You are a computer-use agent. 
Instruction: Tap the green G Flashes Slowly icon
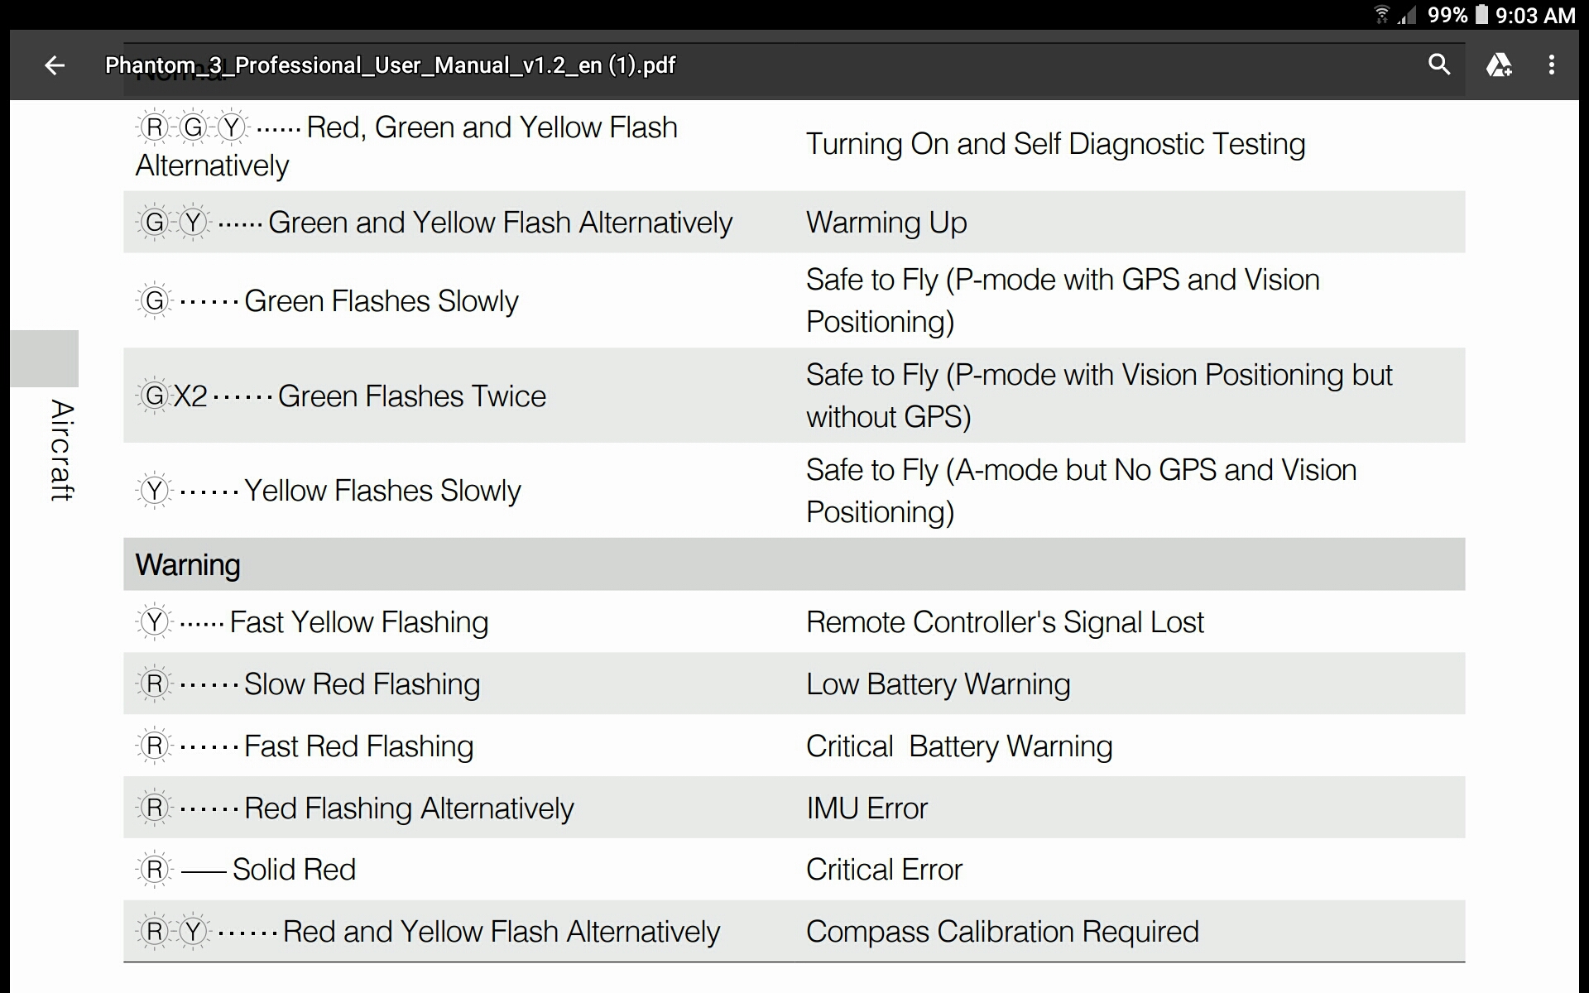(x=154, y=300)
